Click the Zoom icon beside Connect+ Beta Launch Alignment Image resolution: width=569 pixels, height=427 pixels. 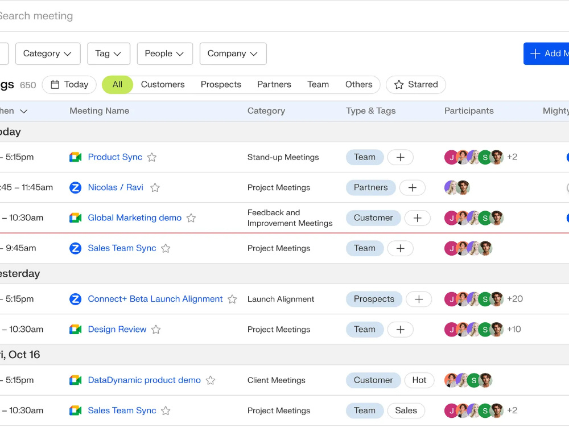tap(76, 299)
